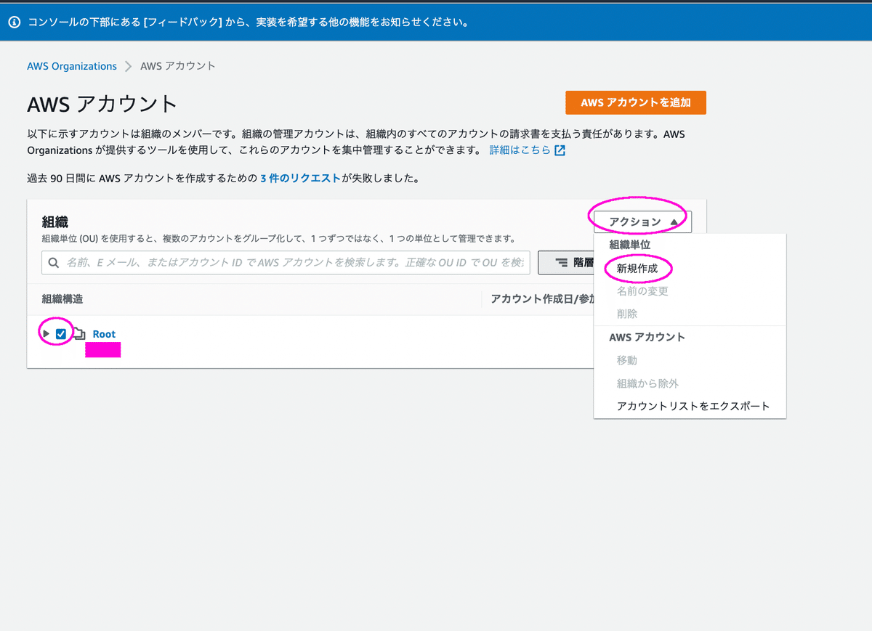Expand the Root tree node arrow

coord(47,334)
